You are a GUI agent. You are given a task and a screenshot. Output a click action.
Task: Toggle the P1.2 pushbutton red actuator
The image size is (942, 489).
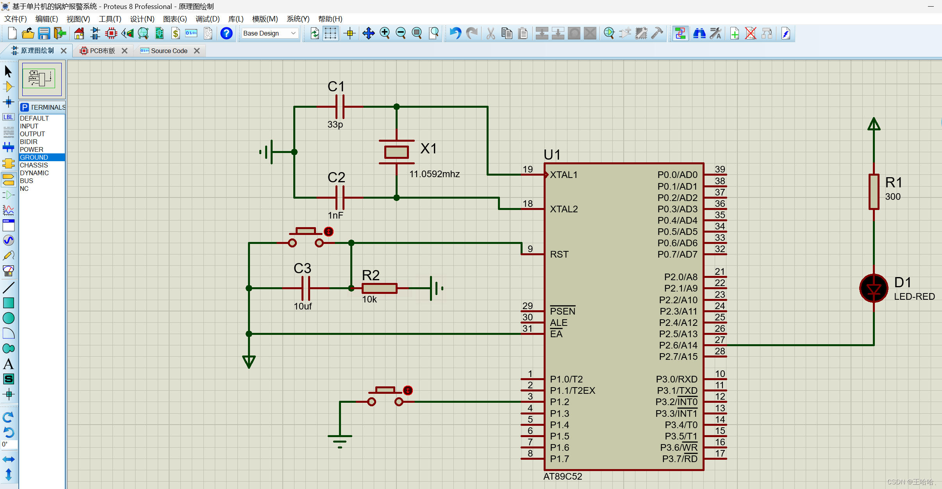[408, 390]
